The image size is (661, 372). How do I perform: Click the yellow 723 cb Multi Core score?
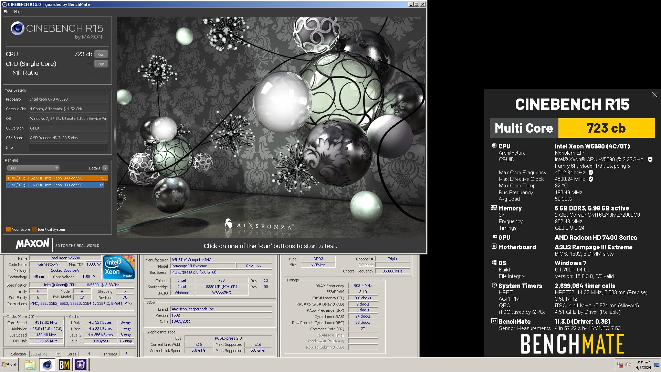pos(606,128)
